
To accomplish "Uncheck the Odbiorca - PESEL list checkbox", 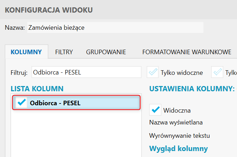I will 22,102.
